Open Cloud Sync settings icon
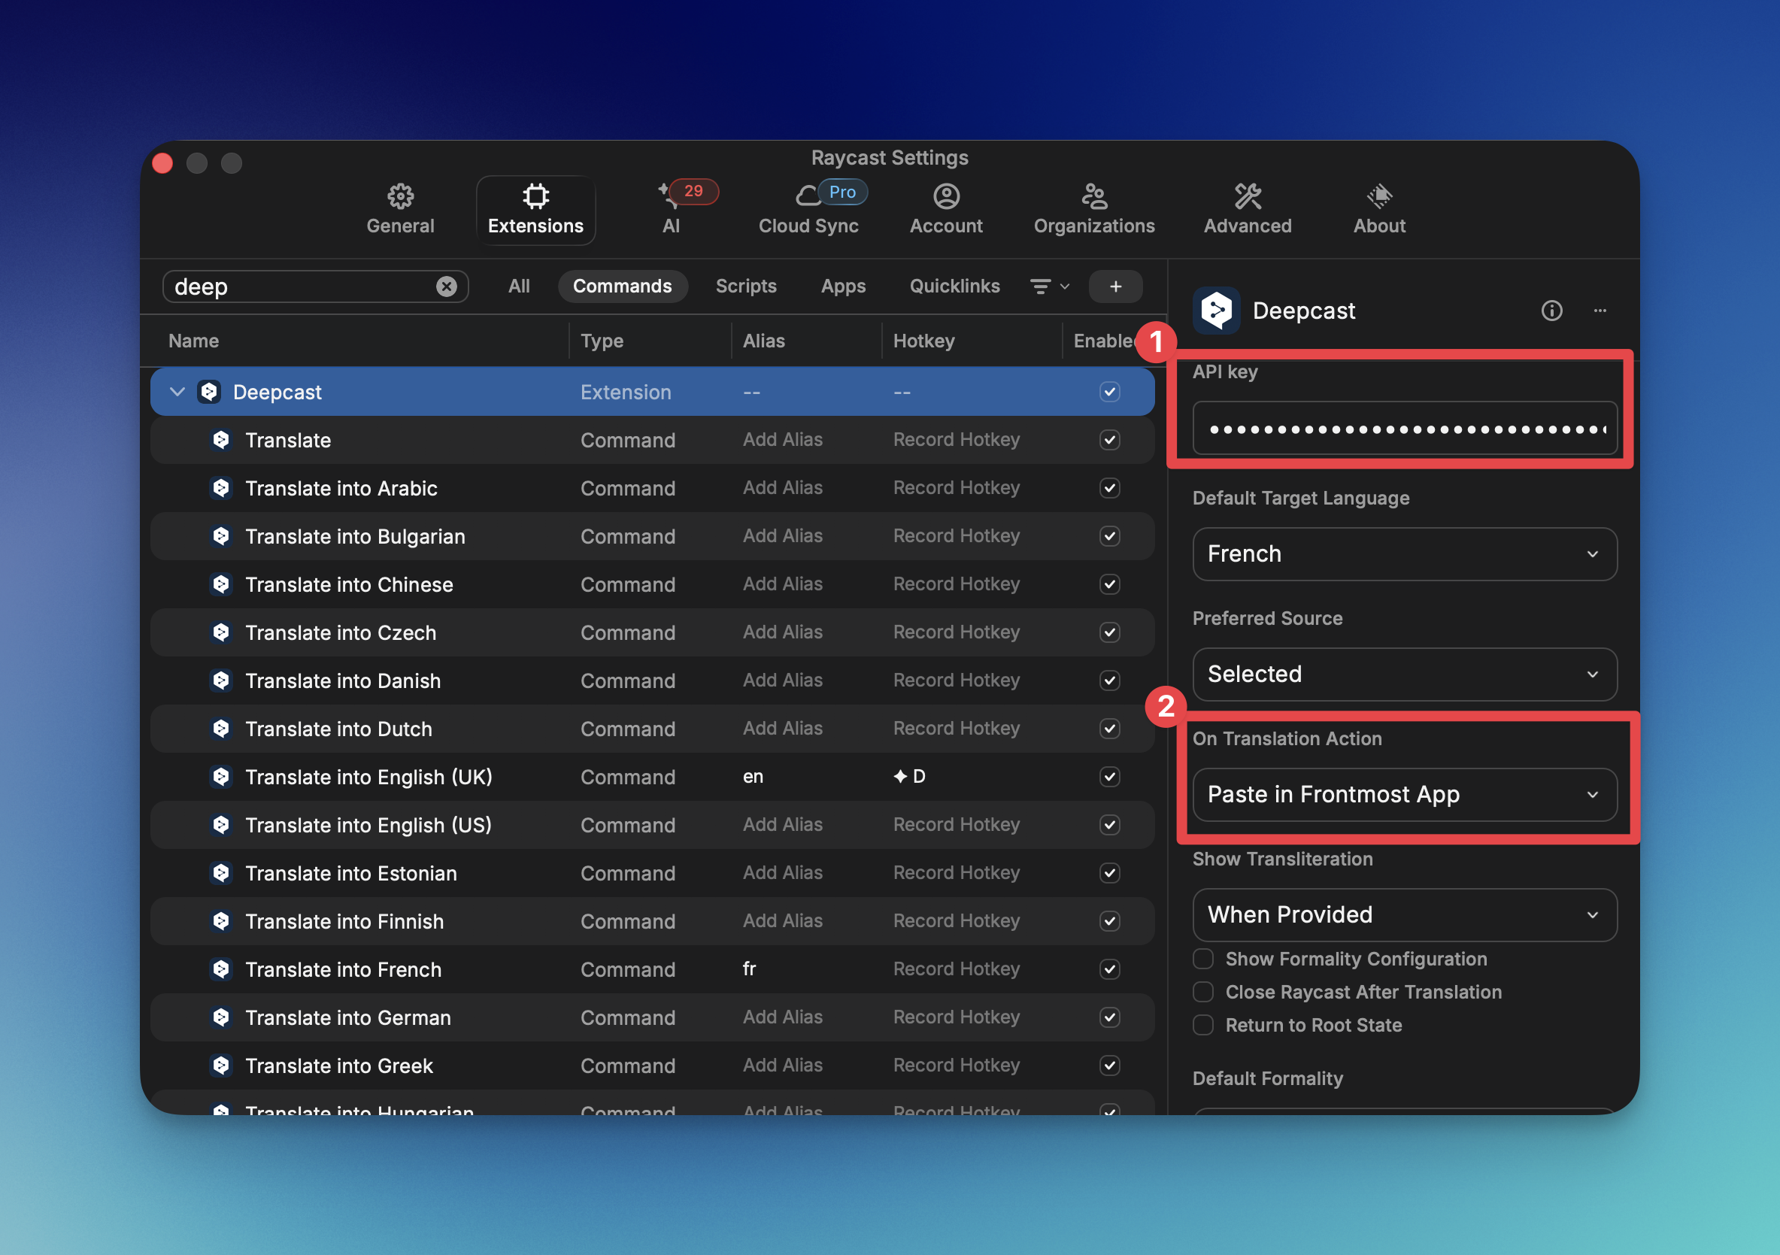This screenshot has width=1780, height=1255. pyautogui.click(x=808, y=196)
